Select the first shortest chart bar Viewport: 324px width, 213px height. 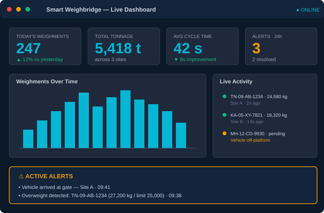(x=28, y=139)
